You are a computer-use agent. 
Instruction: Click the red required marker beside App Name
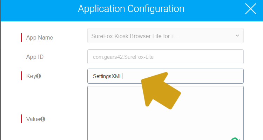(21, 37)
